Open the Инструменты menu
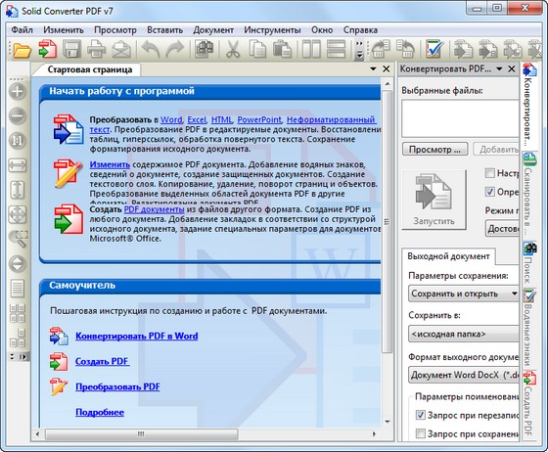 click(272, 30)
